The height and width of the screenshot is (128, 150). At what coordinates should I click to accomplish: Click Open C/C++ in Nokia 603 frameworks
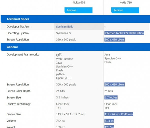(x=64, y=78)
